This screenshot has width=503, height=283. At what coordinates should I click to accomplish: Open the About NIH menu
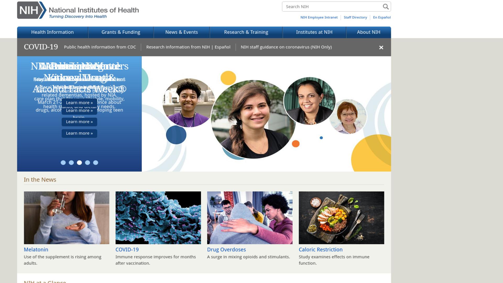click(369, 32)
